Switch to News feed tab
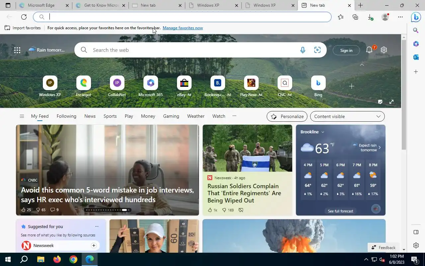This screenshot has width=425, height=266. click(90, 116)
